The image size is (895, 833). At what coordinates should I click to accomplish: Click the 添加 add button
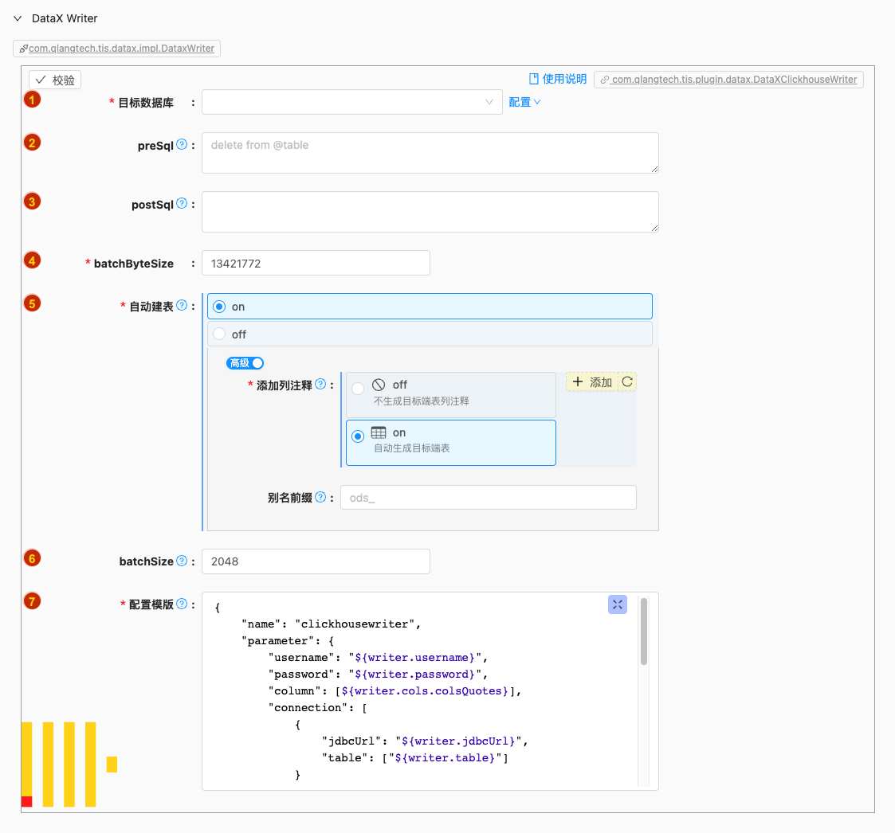point(592,381)
